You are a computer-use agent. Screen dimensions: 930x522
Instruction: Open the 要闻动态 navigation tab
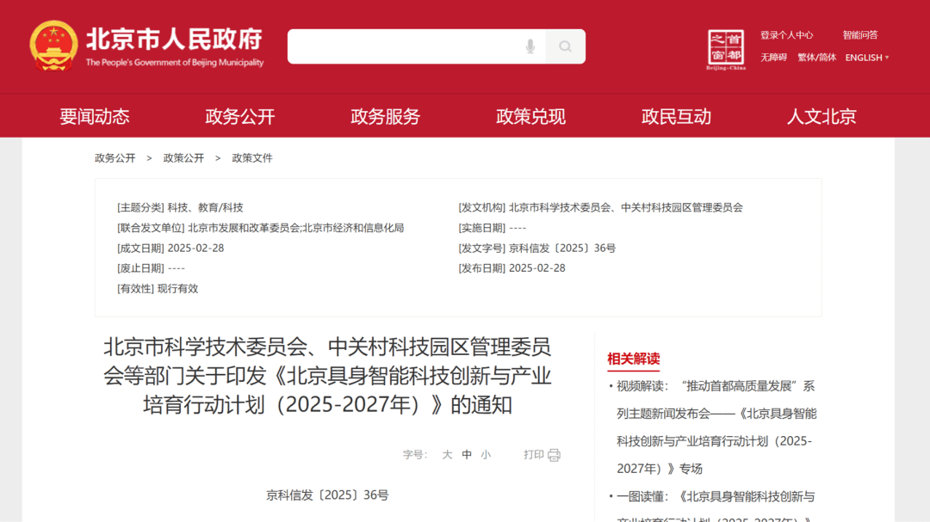95,116
